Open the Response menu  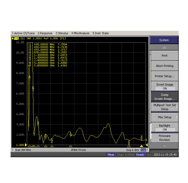pos(45,33)
